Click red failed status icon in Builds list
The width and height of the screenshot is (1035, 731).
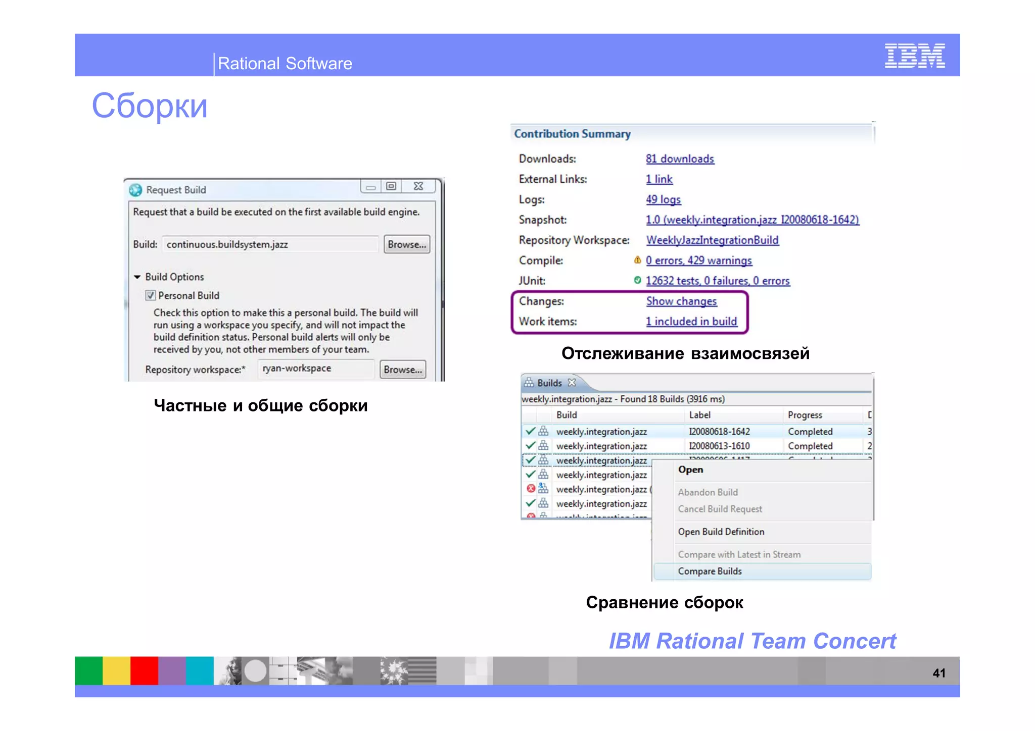(531, 488)
